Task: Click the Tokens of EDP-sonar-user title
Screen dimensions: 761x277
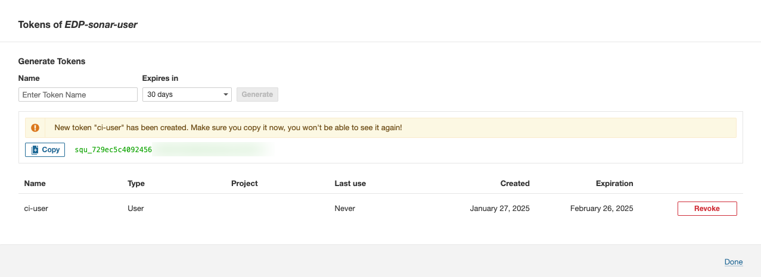Action: coord(78,25)
